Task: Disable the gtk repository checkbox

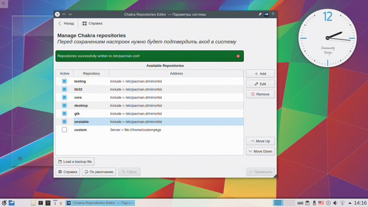Action: click(64, 114)
